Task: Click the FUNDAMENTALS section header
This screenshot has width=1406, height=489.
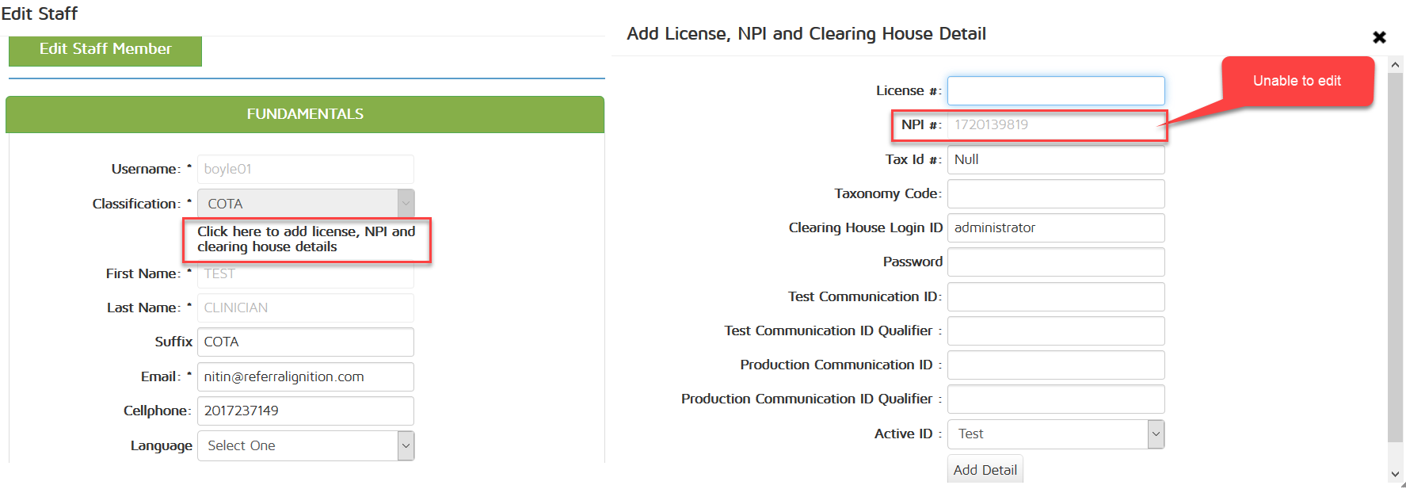Action: click(x=305, y=114)
